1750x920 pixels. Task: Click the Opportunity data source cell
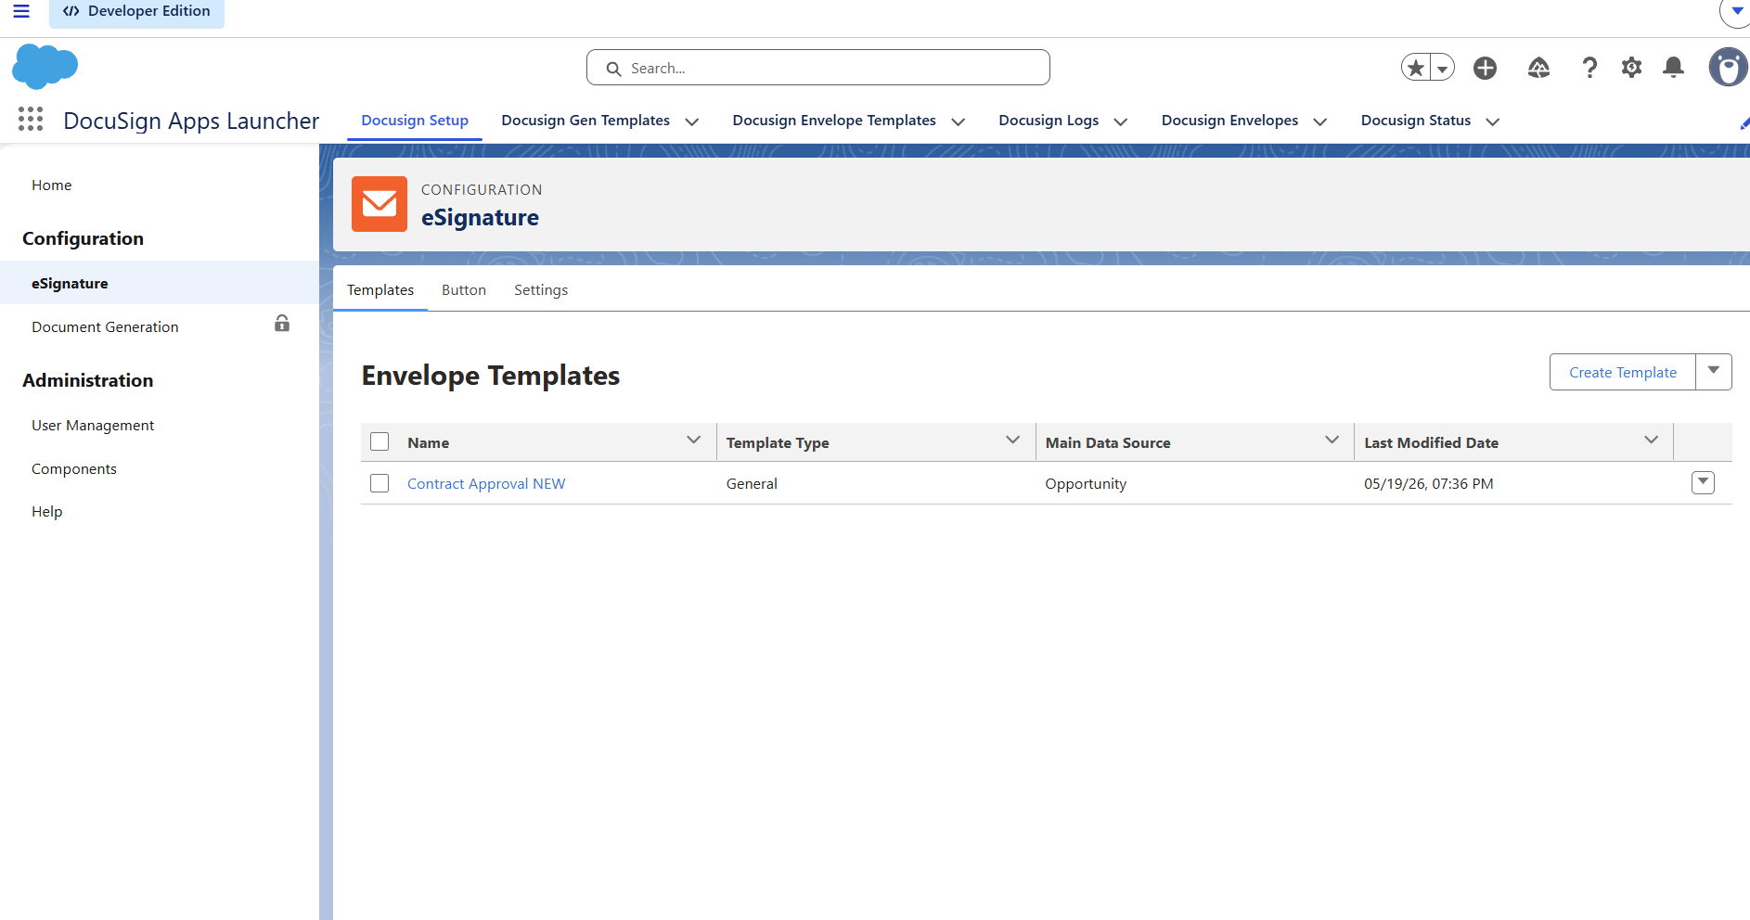[x=1086, y=484]
